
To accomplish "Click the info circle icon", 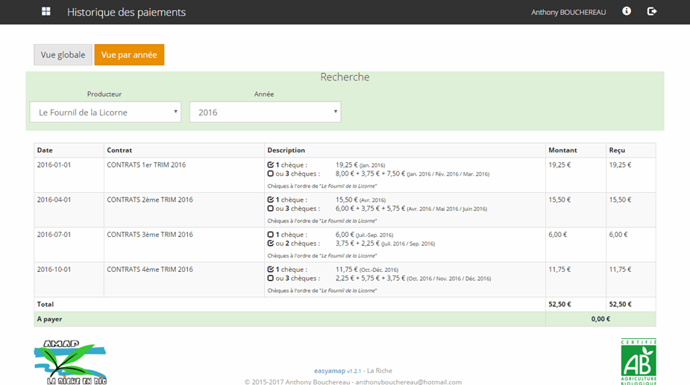I will [x=627, y=11].
